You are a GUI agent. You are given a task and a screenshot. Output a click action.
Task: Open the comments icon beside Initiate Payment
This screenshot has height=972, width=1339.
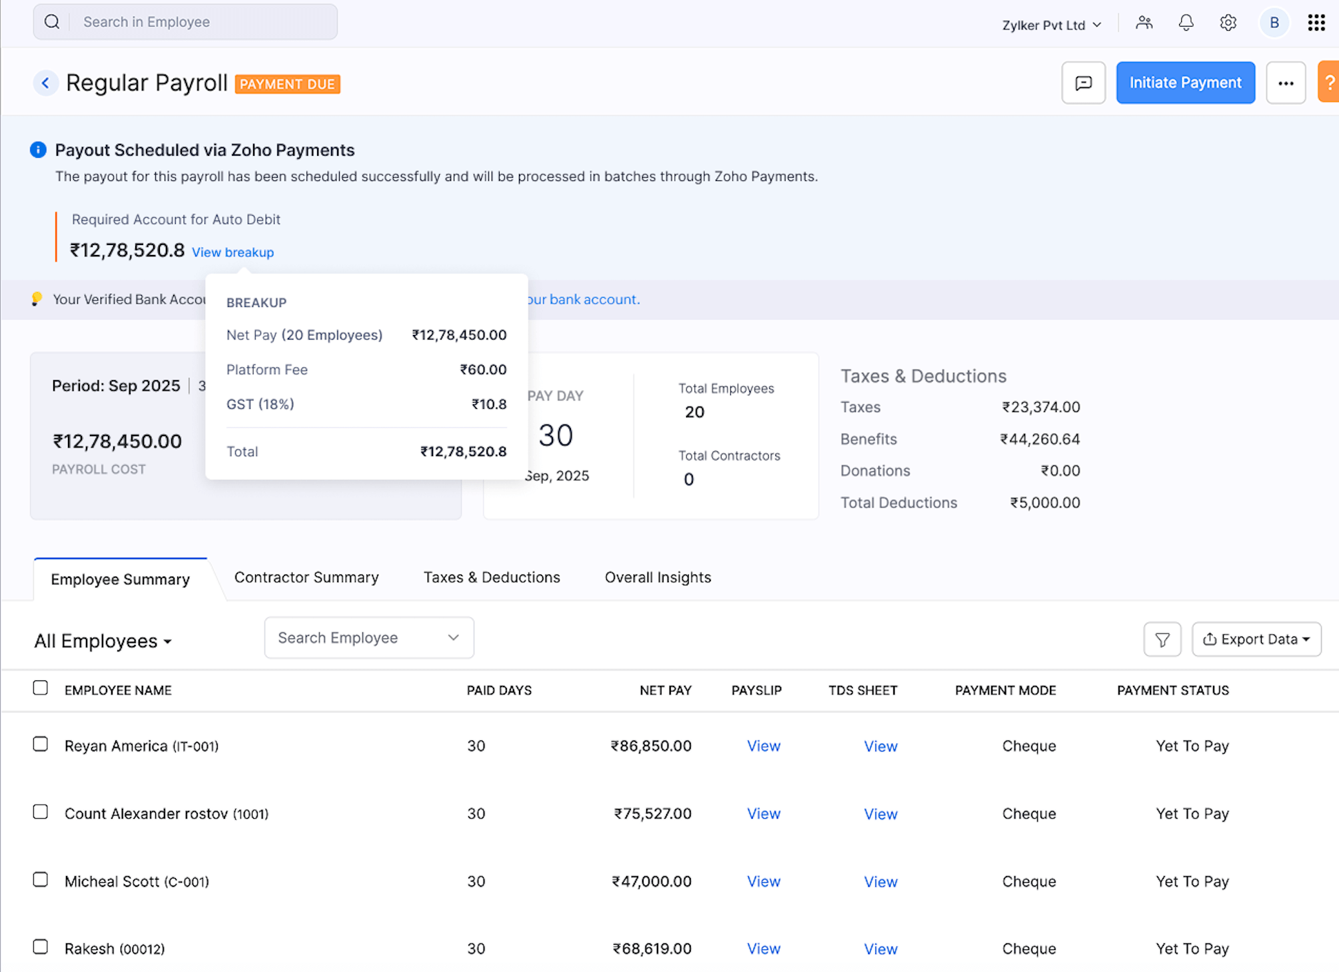[x=1083, y=83]
